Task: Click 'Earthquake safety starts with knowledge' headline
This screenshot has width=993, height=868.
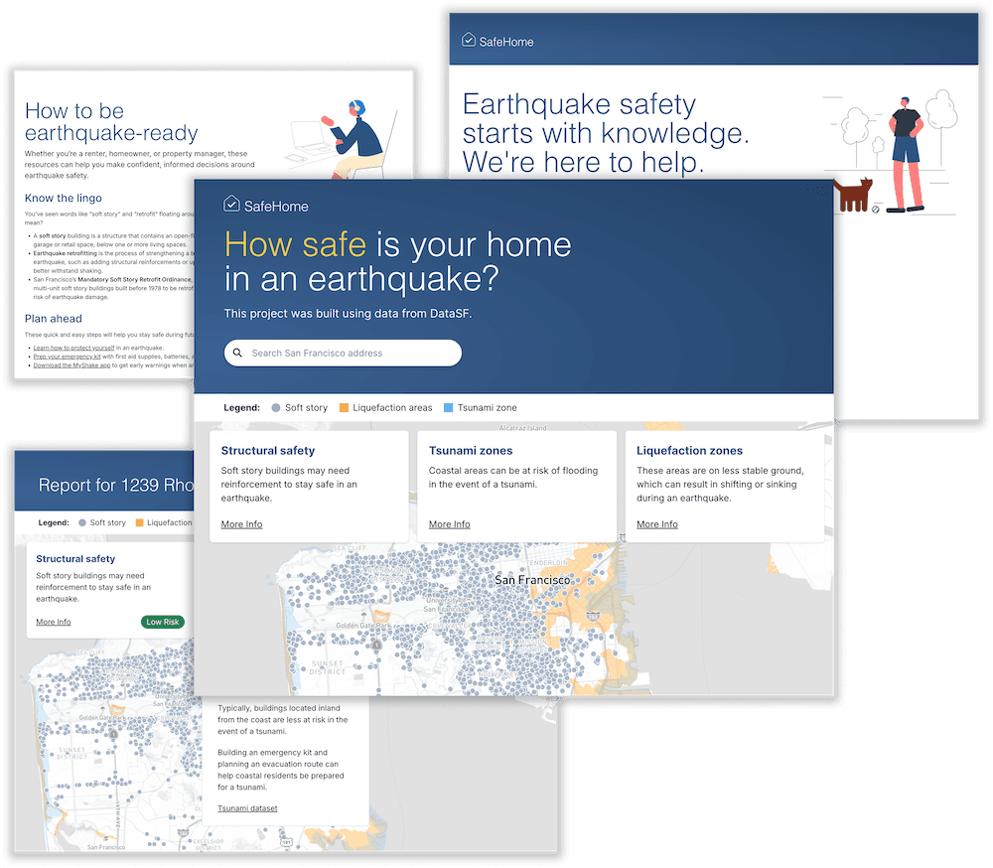Action: (606, 133)
